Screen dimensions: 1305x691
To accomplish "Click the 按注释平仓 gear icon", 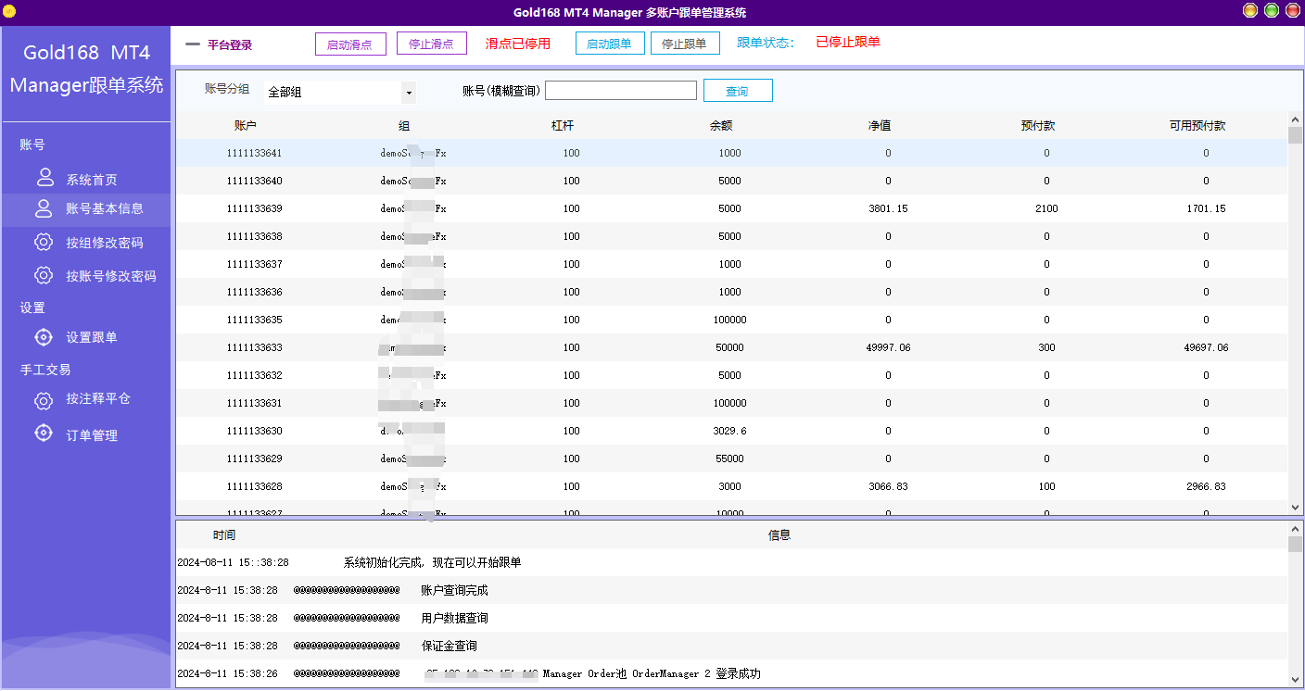I will point(44,401).
